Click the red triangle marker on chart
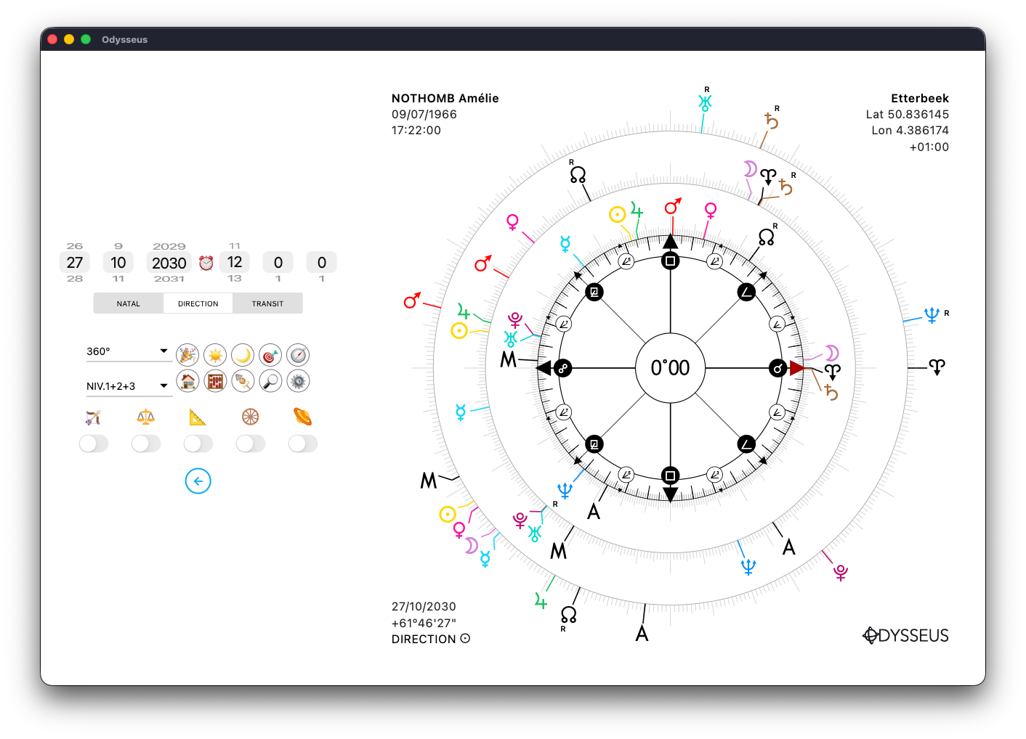 797,368
